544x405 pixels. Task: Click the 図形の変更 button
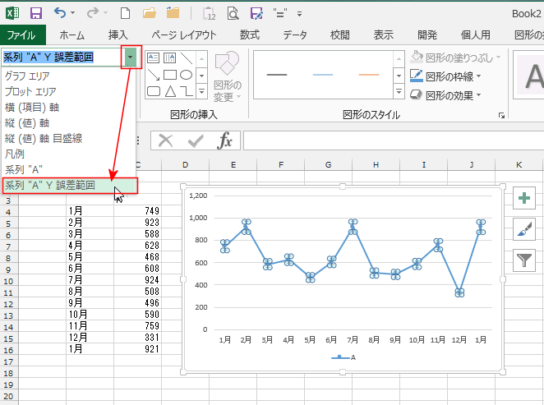click(227, 78)
